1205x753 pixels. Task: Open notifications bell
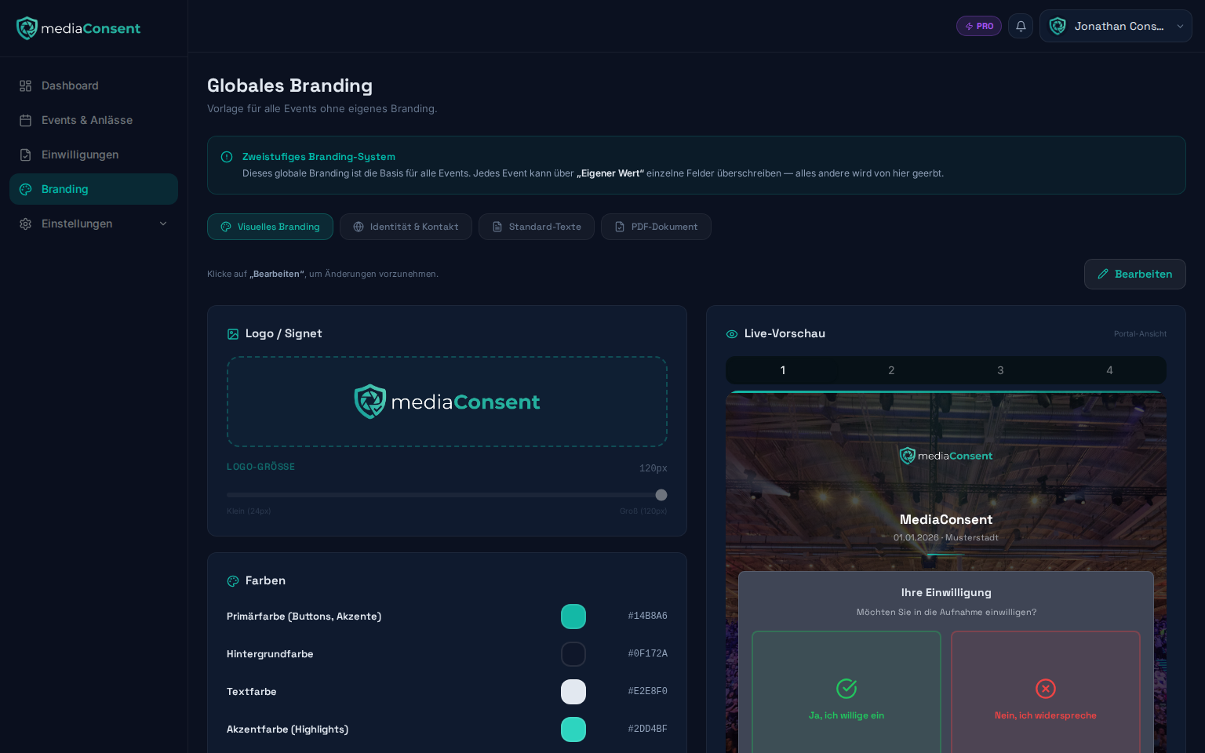click(x=1021, y=26)
